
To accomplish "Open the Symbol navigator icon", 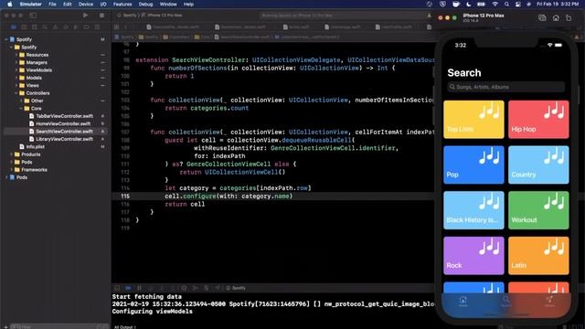I will point(35,27).
